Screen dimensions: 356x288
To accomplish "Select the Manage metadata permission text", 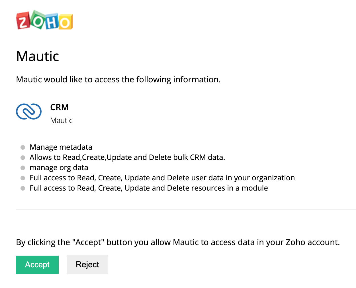I will coord(61,147).
